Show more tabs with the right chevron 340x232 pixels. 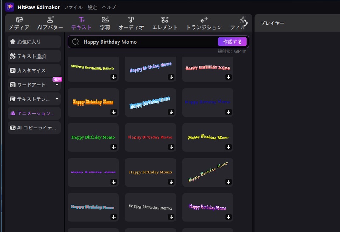click(x=246, y=23)
